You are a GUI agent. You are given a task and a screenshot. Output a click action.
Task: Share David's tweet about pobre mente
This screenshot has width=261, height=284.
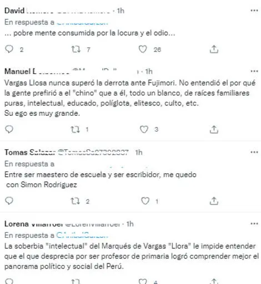[214, 50]
